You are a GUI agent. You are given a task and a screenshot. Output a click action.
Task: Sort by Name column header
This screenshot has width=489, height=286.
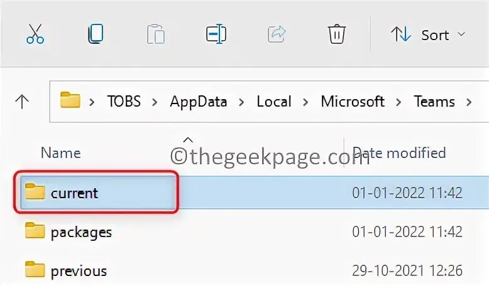coord(60,152)
